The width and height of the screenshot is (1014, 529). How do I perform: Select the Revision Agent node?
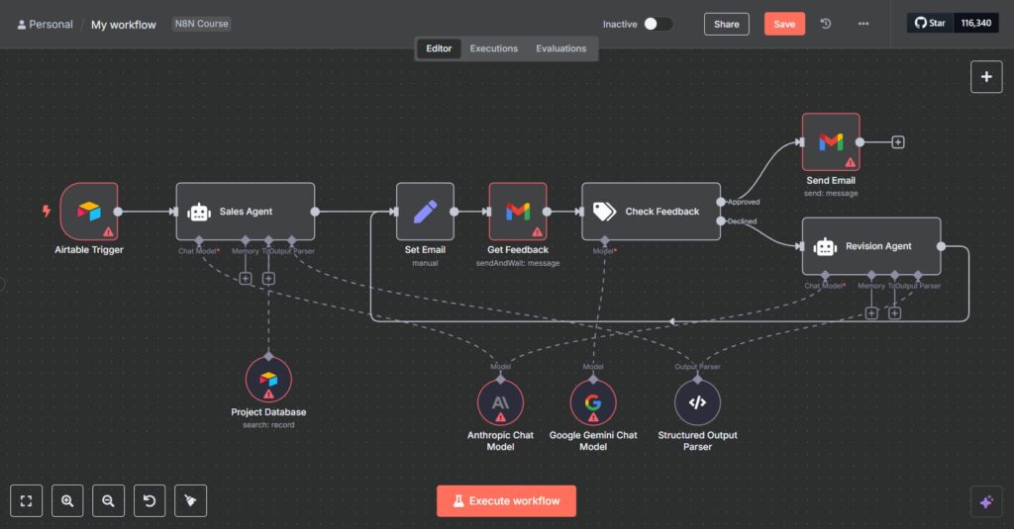[x=871, y=246]
